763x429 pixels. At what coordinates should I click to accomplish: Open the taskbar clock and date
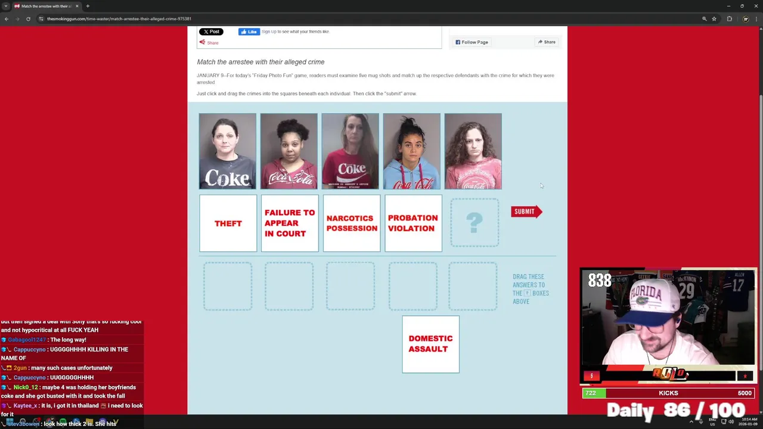click(x=748, y=422)
